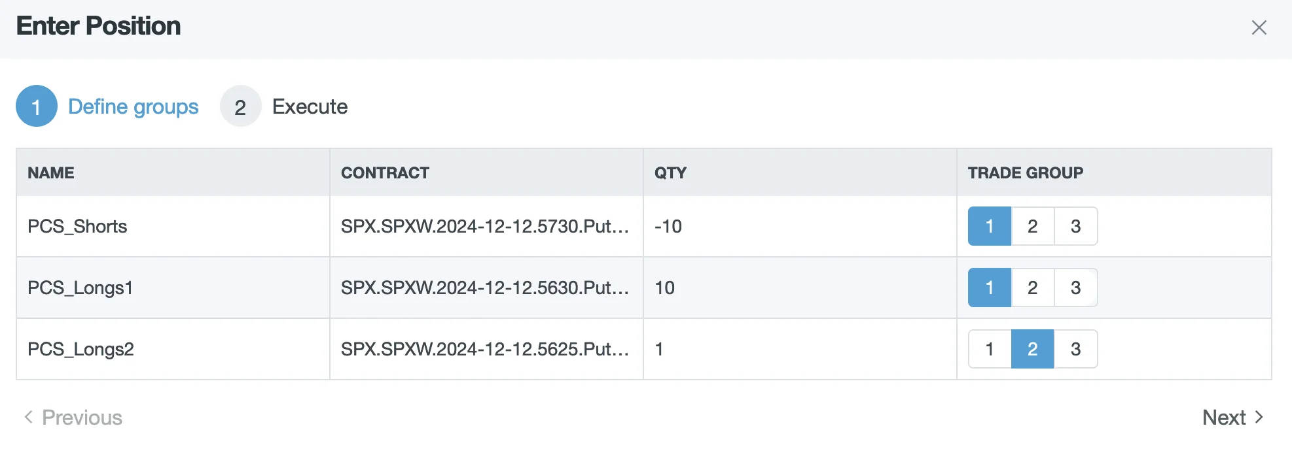
Task: Switch to the Execute step
Action: click(310, 106)
